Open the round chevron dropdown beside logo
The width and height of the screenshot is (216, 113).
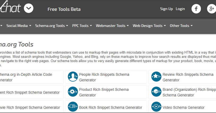[29, 8]
